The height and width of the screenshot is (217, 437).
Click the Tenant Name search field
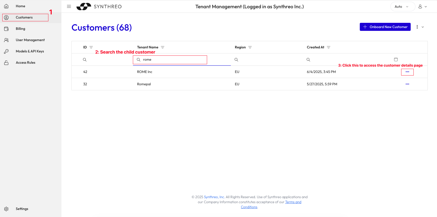click(x=173, y=60)
